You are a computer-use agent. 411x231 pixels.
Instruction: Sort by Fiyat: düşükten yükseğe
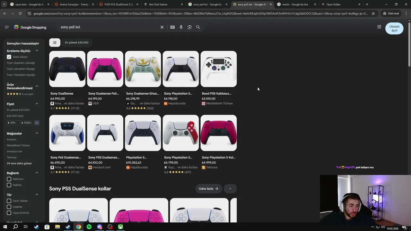coord(21,63)
